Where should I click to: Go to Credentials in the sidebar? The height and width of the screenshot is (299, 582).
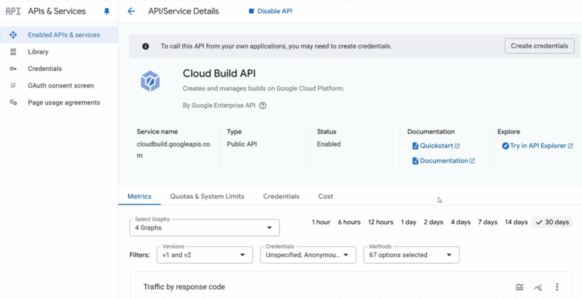[x=59, y=69]
